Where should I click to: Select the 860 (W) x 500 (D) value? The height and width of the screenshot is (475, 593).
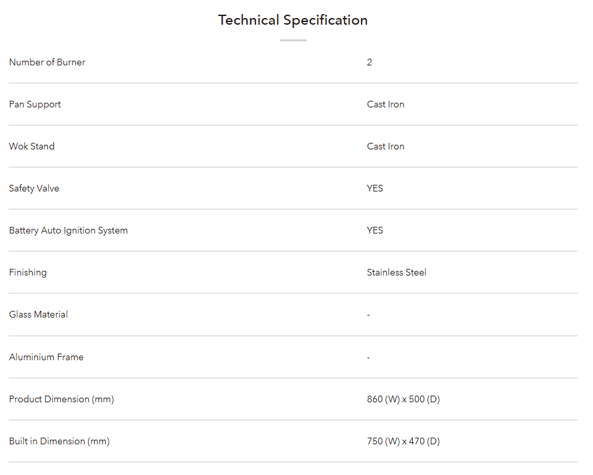(403, 399)
